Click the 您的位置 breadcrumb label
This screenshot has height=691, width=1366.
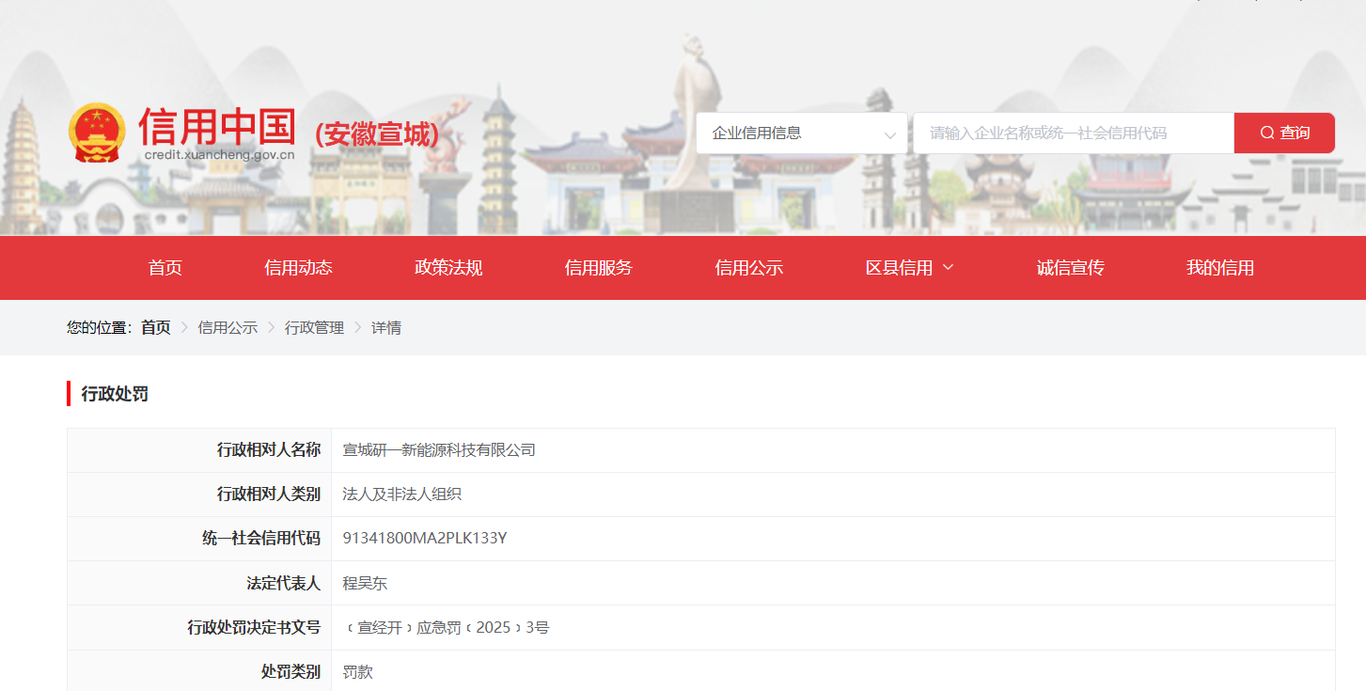tap(100, 328)
